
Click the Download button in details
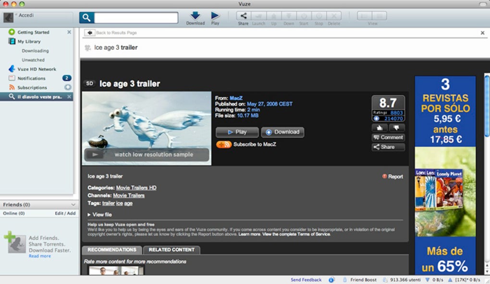[282, 132]
